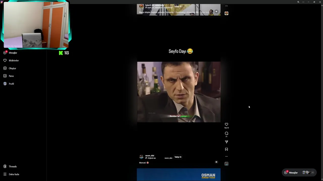Open audio thumbnail of the Fenerbahçe reel
This screenshot has width=323, height=181.
pos(226,13)
